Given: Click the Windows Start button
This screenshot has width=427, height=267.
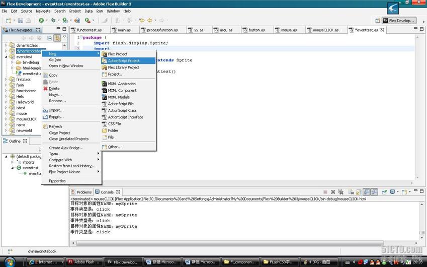Looking at the screenshot, I should (10, 262).
